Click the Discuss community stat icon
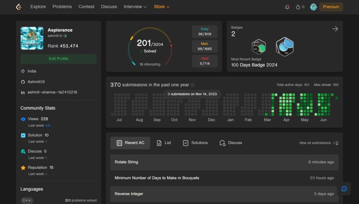 click(x=23, y=151)
